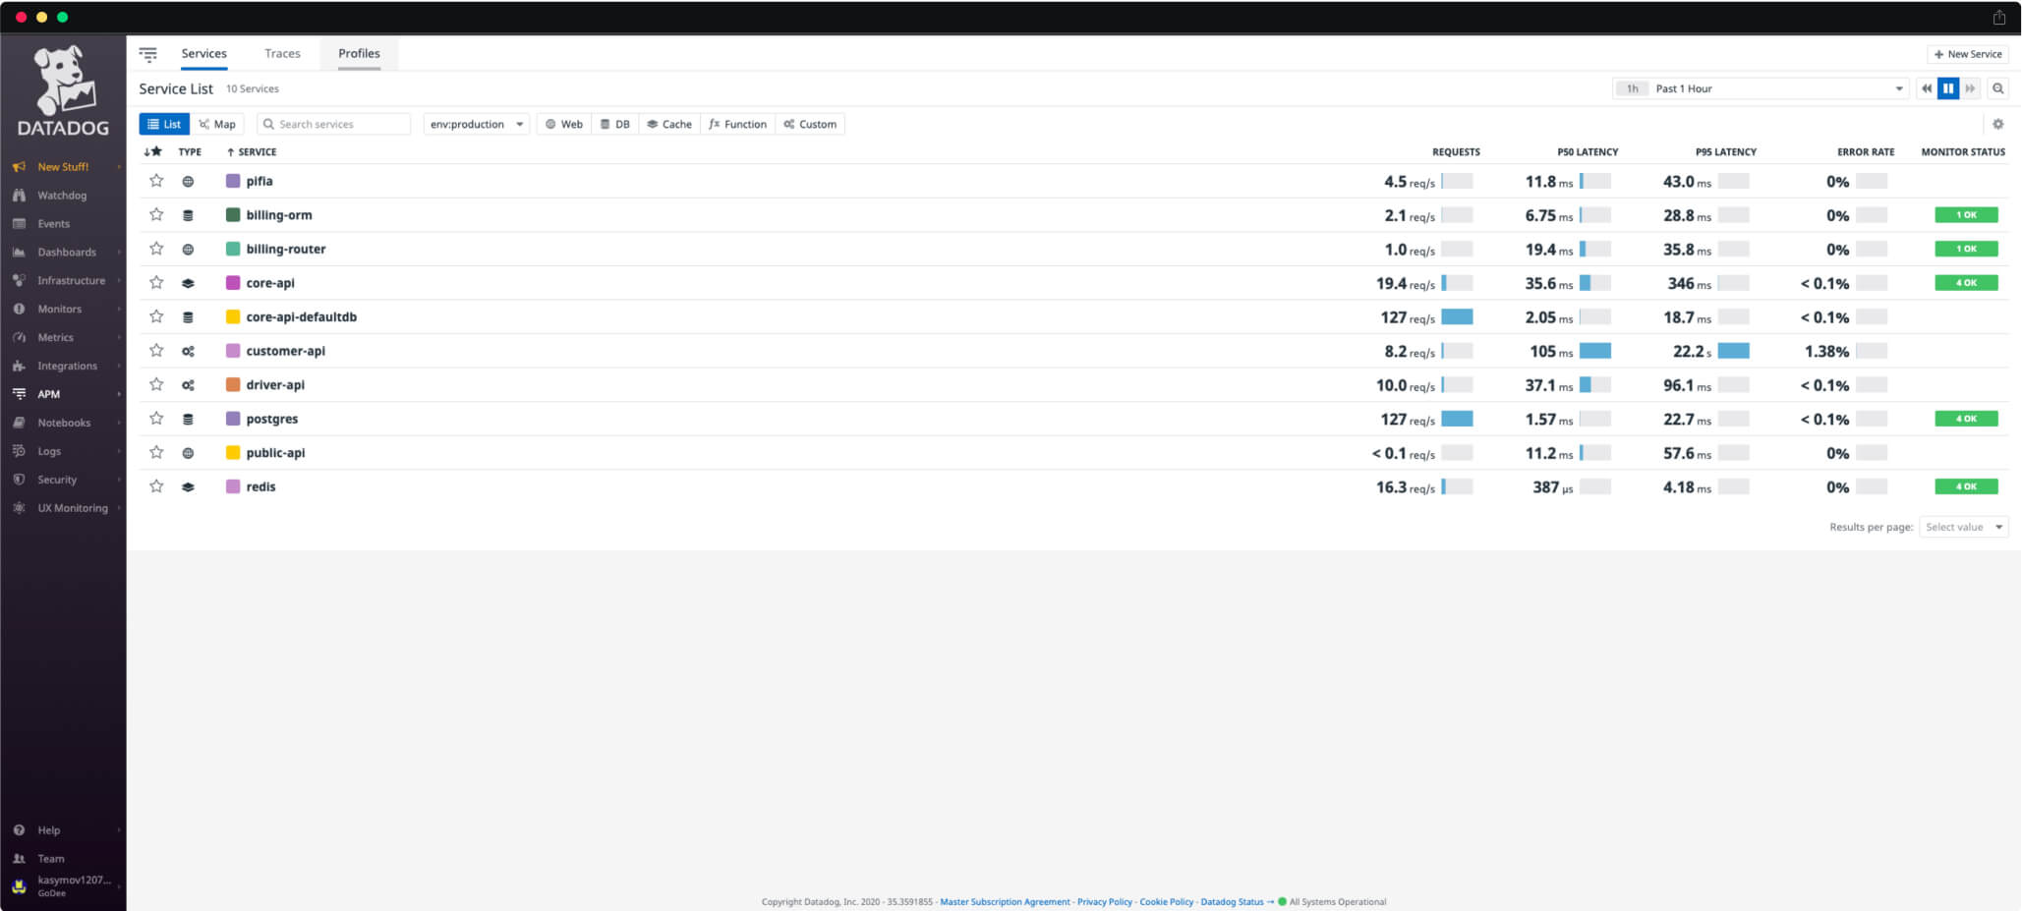Image resolution: width=2022 pixels, height=911 pixels.
Task: Click the search magnifier beside the time controls
Action: (x=1998, y=88)
